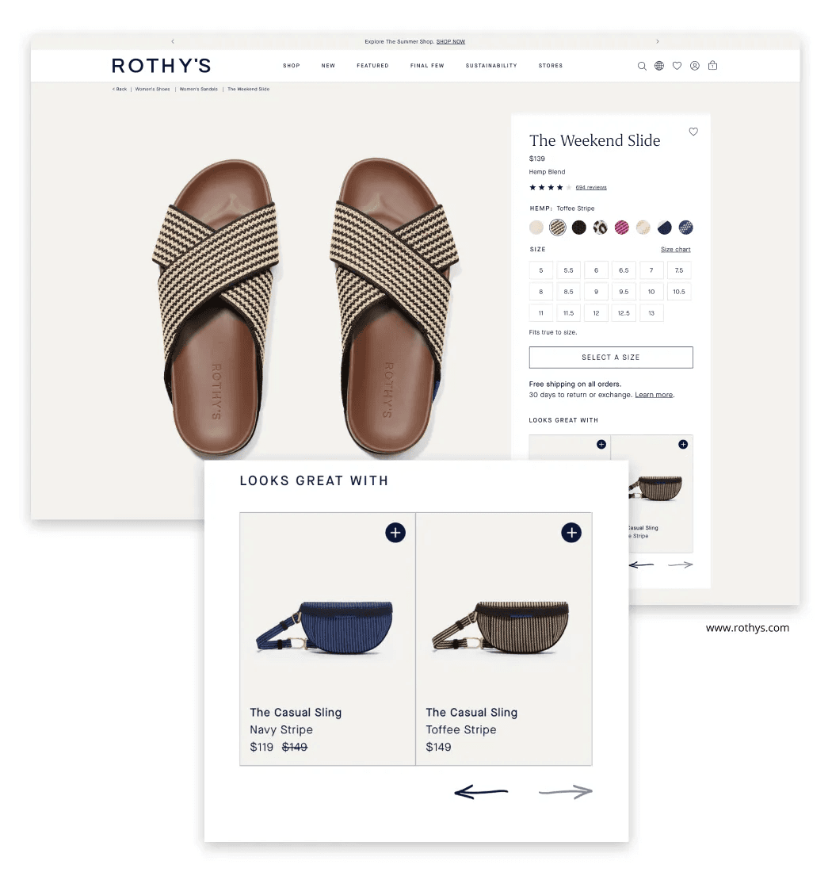
Task: Open Women's Shoes breadcrumb
Action: pos(153,90)
